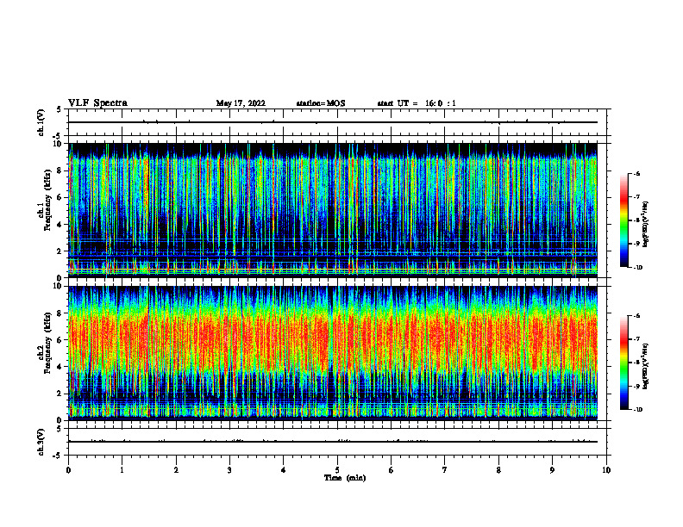Click the time axis tick label "1"
This screenshot has width=683, height=527.
[x=122, y=470]
